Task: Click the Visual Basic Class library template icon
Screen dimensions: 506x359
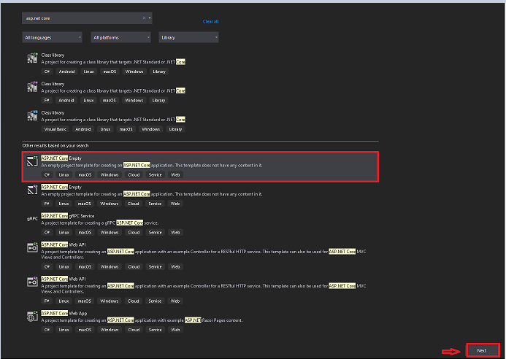Action: (32, 115)
